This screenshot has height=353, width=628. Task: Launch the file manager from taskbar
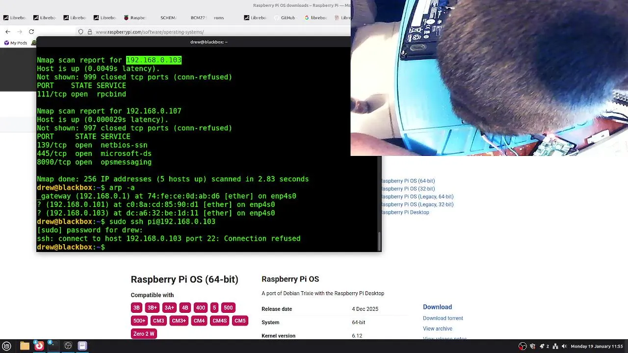[25, 346]
